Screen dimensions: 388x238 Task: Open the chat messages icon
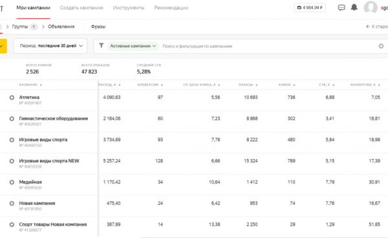click(x=341, y=8)
